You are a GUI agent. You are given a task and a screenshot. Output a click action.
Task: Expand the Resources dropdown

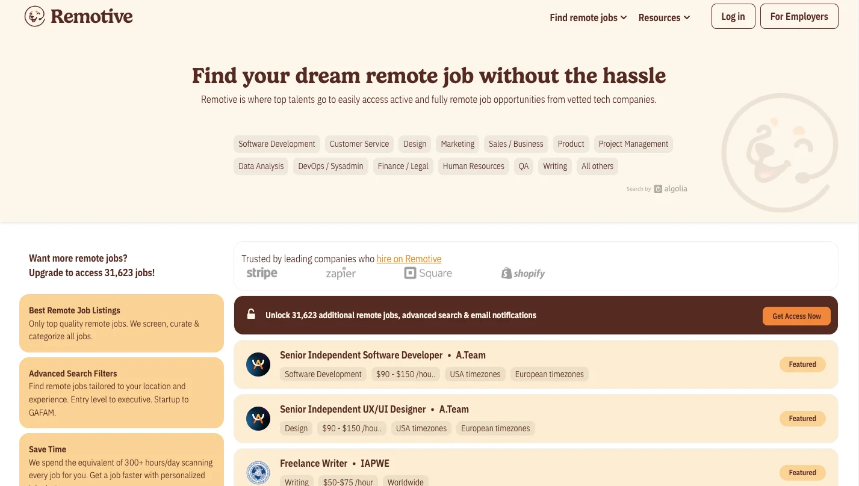pyautogui.click(x=664, y=17)
